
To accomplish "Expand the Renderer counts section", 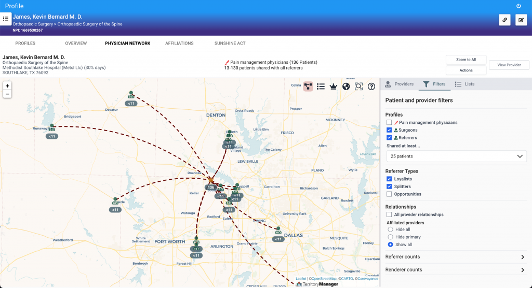I will [456, 270].
